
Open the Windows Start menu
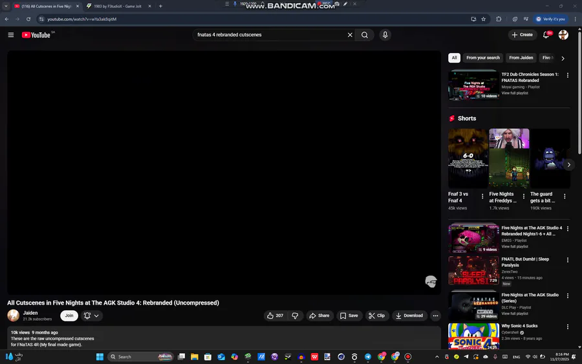100,357
